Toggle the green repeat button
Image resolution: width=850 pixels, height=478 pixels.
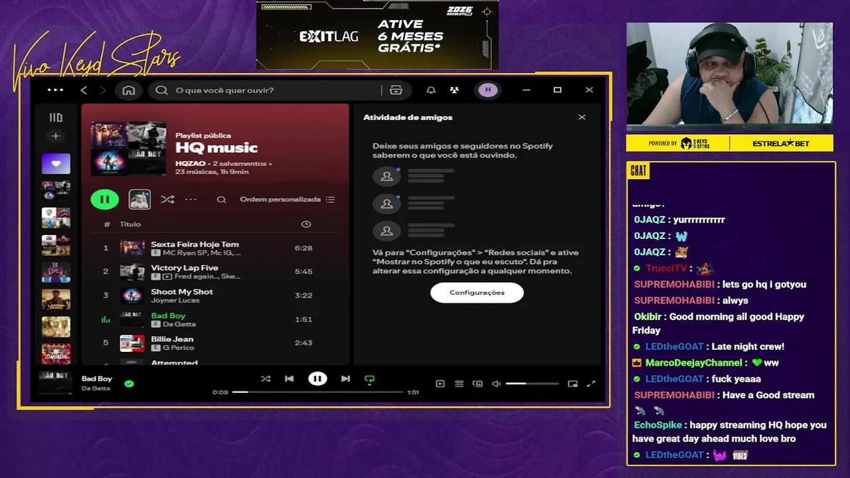click(370, 380)
